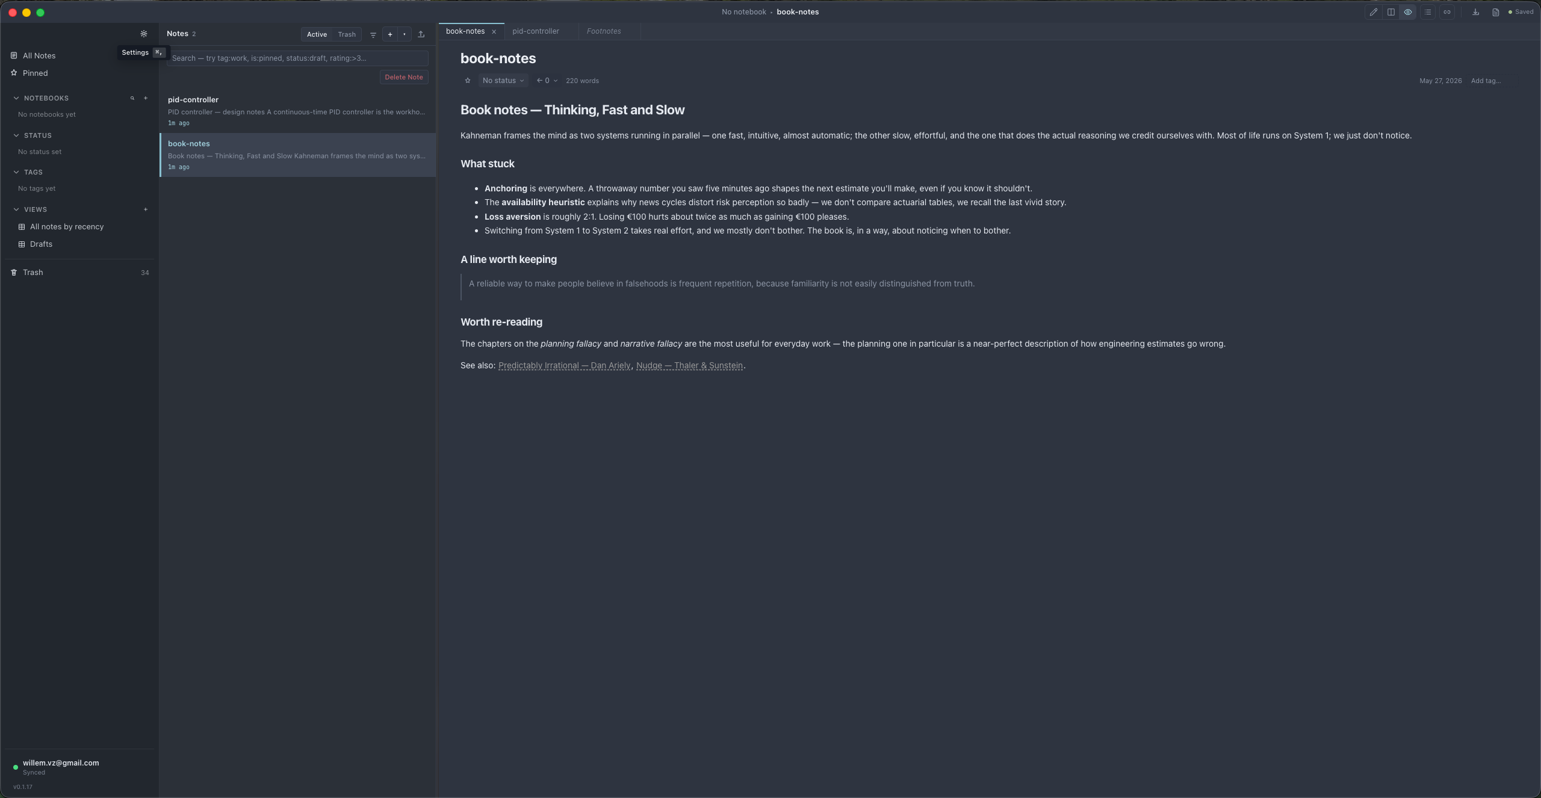Click the 220 words count

tap(582, 81)
